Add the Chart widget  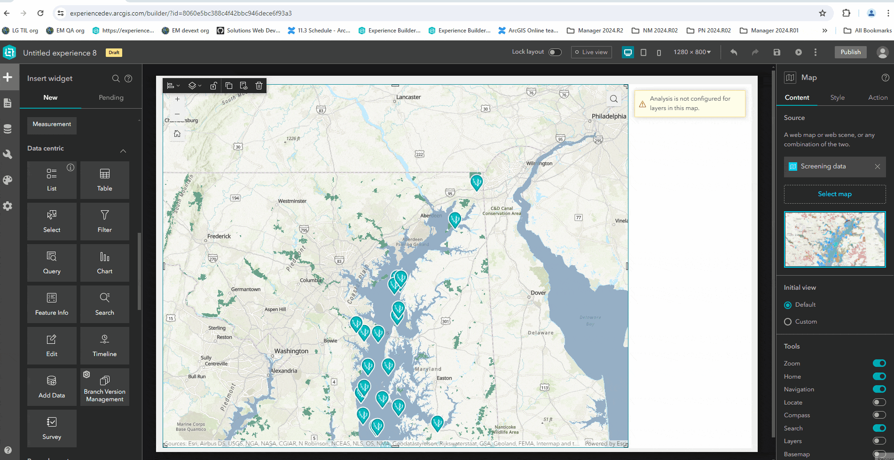pyautogui.click(x=104, y=262)
